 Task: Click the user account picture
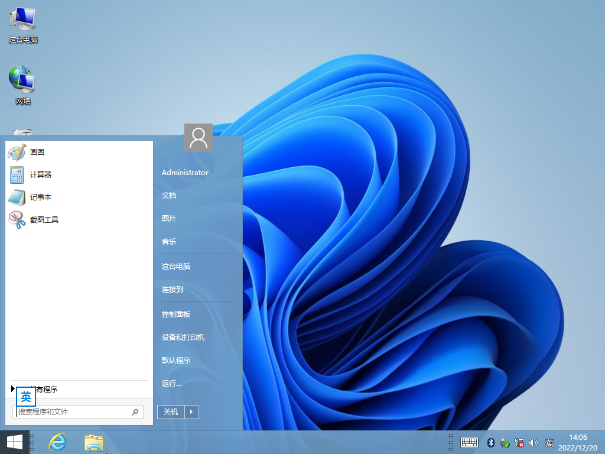[x=199, y=138]
